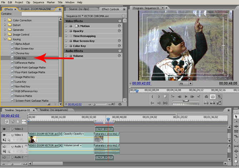Open the Fit zoom level dropdown
Image resolution: width=239 pixels, height=168 pixels.
[x=185, y=84]
